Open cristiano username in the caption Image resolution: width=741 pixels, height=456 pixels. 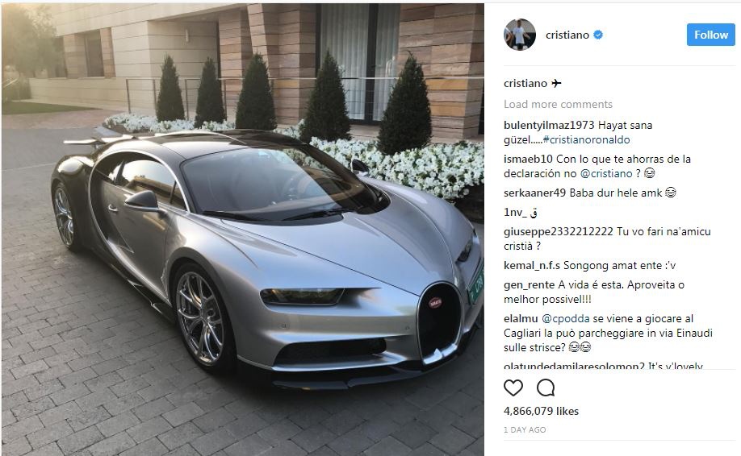(x=525, y=84)
